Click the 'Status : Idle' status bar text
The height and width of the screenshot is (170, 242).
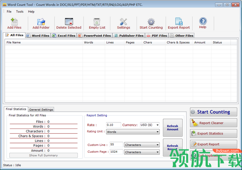12,165
